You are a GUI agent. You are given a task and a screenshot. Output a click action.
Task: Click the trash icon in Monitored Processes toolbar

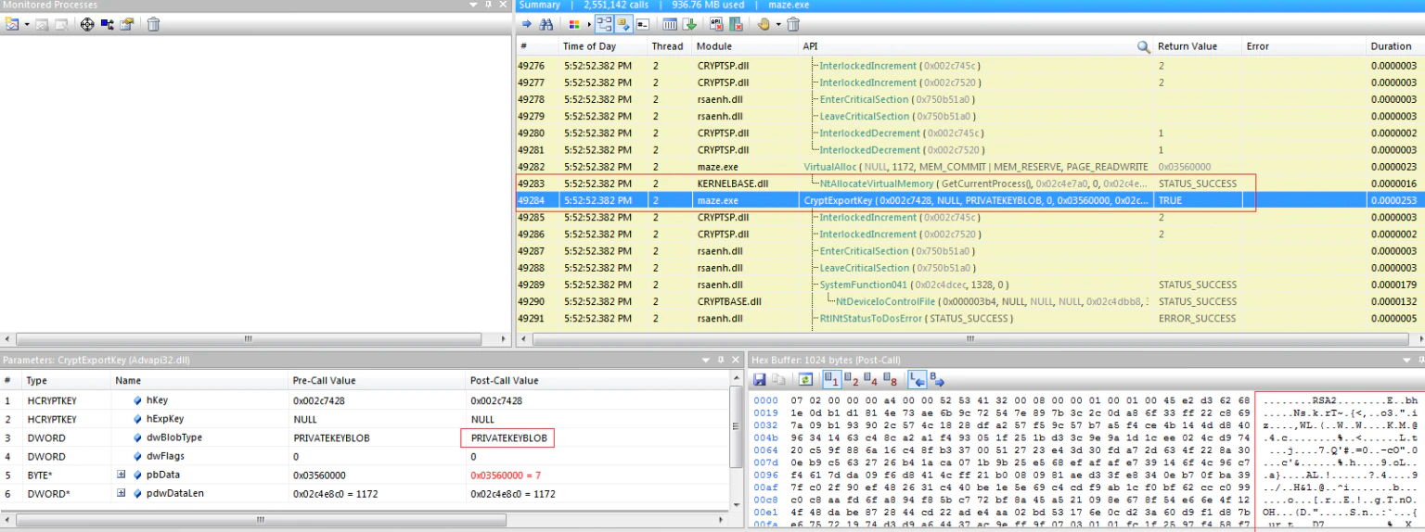coord(154,24)
